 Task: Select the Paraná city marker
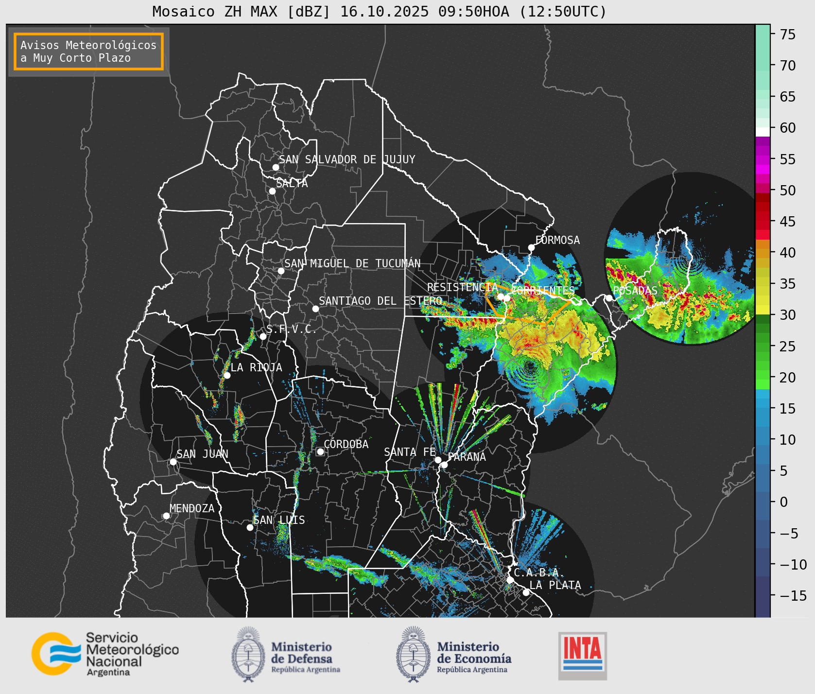pos(444,465)
